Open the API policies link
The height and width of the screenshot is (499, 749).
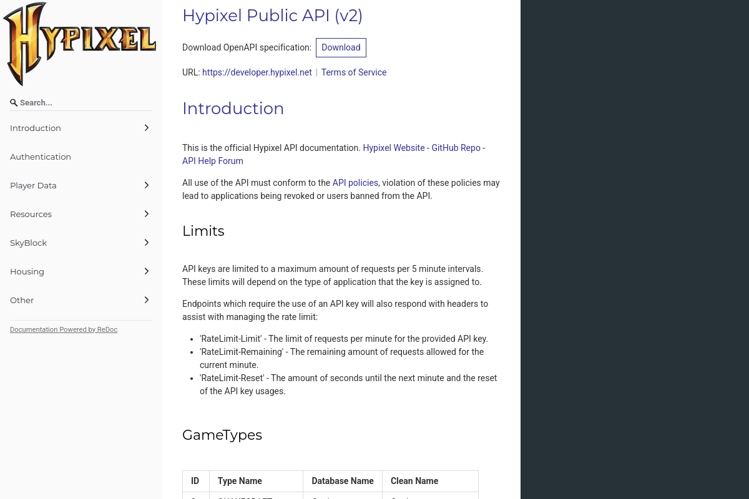[x=355, y=183]
